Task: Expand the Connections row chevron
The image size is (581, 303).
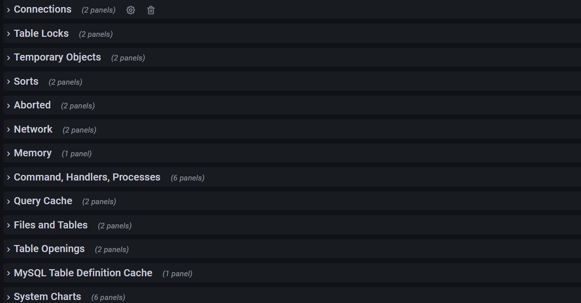Action: pyautogui.click(x=9, y=10)
